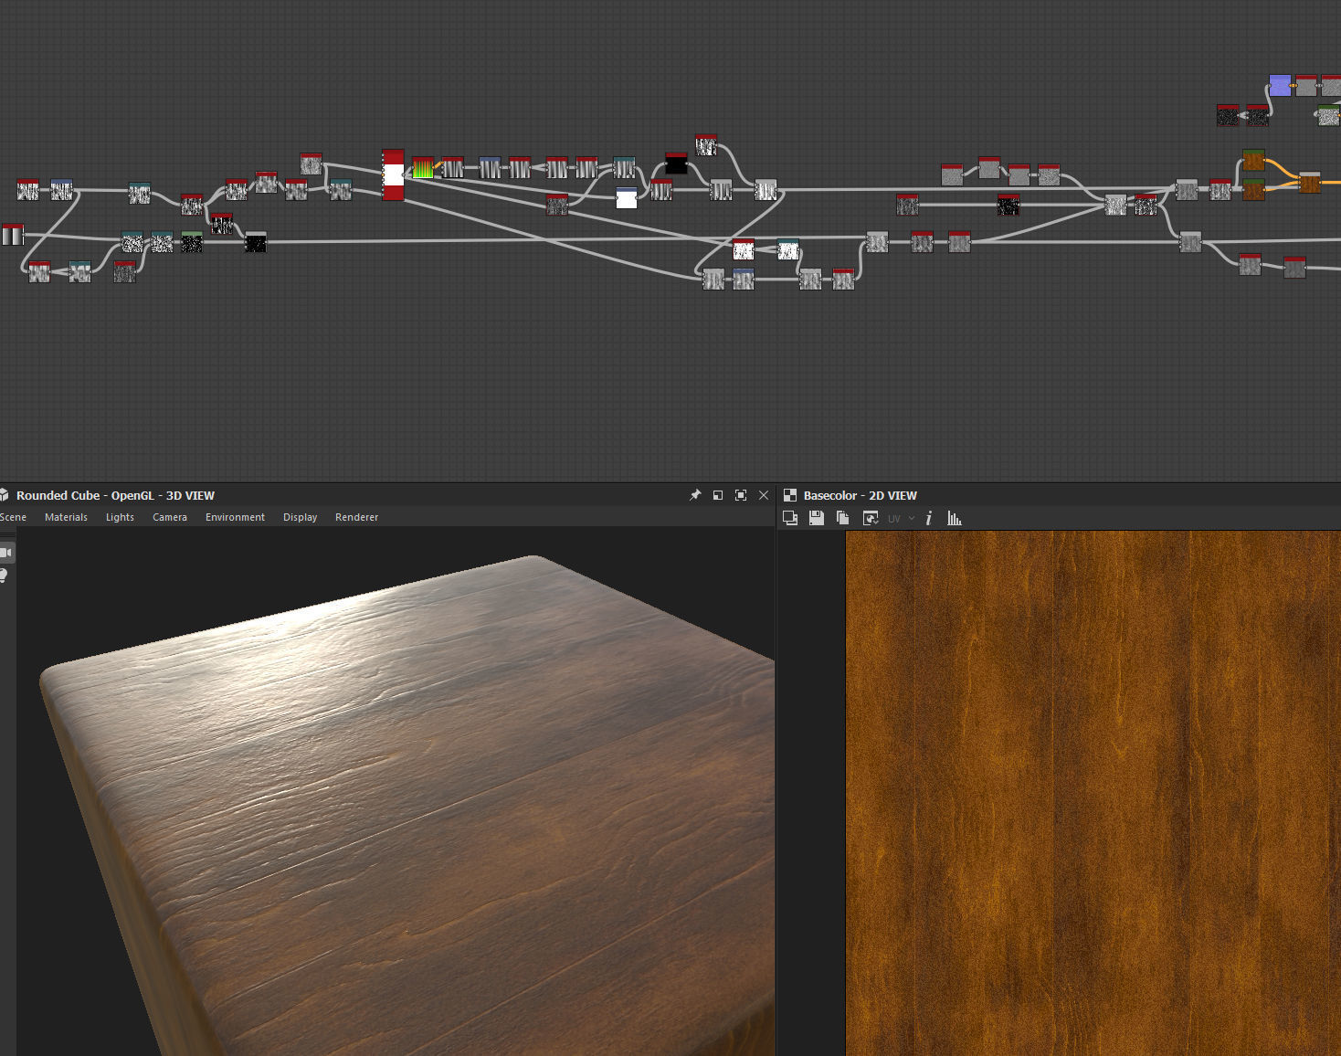Screen dimensions: 1341x1056
Task: Pin the 3D view panel
Action: pos(695,495)
